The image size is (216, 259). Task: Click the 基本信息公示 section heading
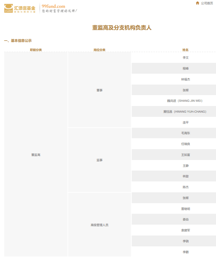coord(18,41)
